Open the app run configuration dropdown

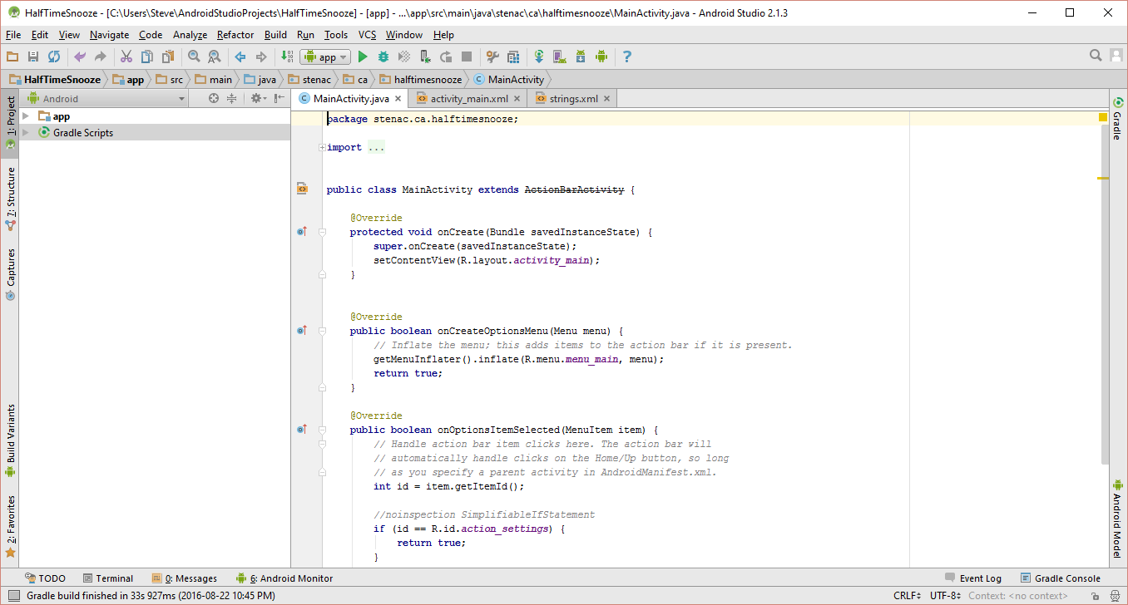(326, 57)
